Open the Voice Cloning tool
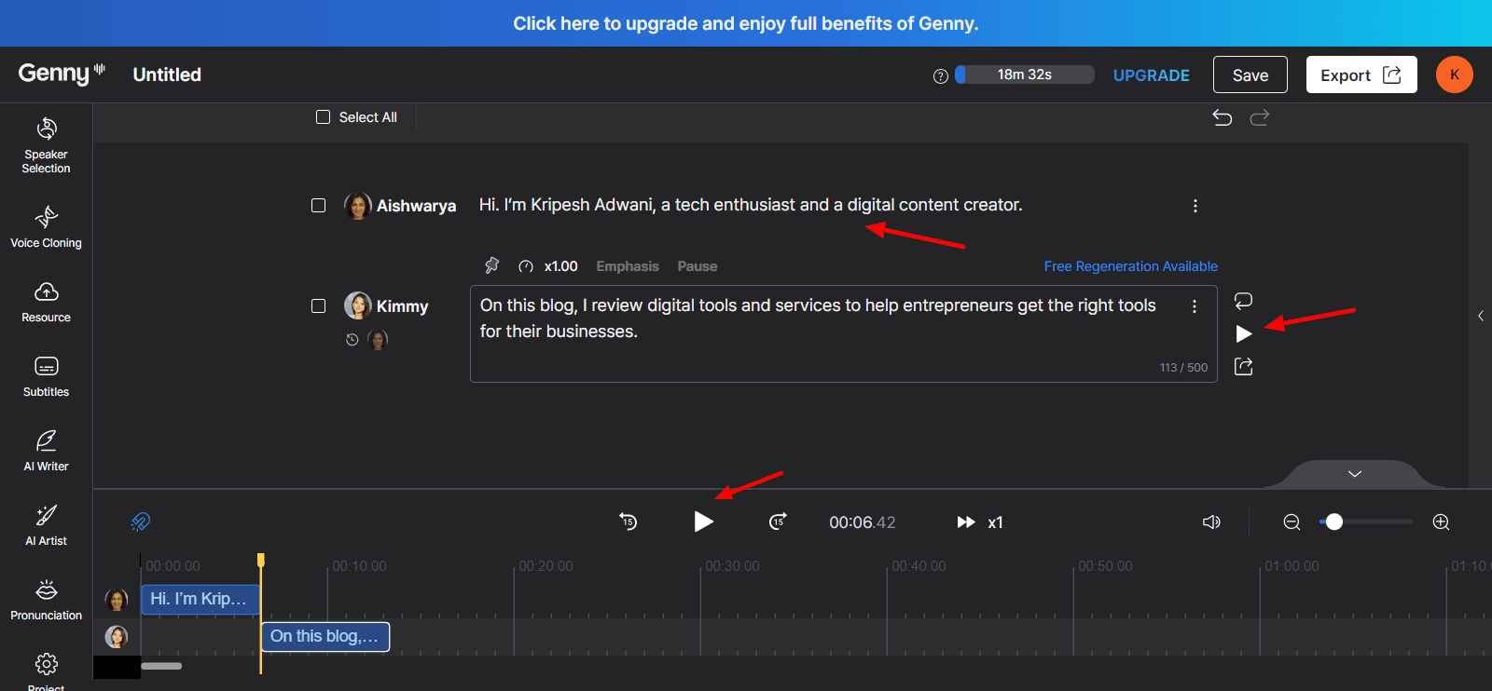The height and width of the screenshot is (691, 1492). coord(46,228)
